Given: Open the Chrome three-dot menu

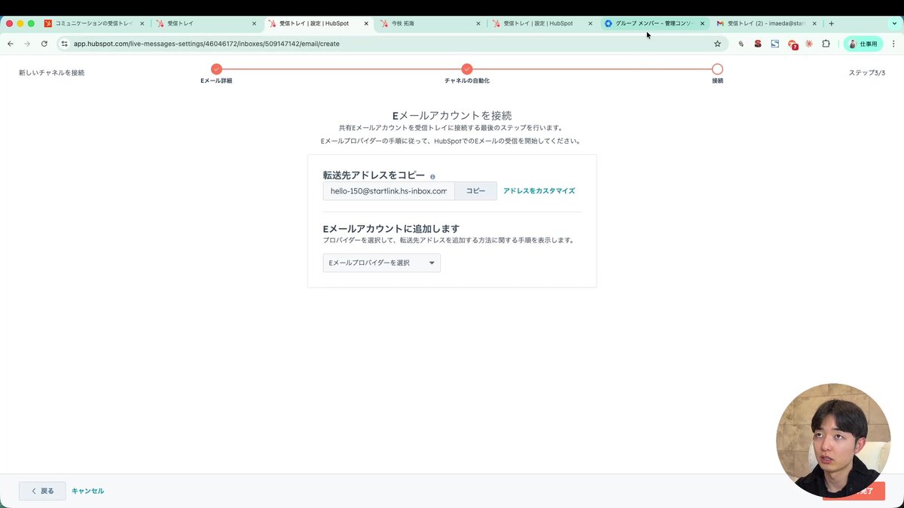Looking at the screenshot, I should click(893, 44).
